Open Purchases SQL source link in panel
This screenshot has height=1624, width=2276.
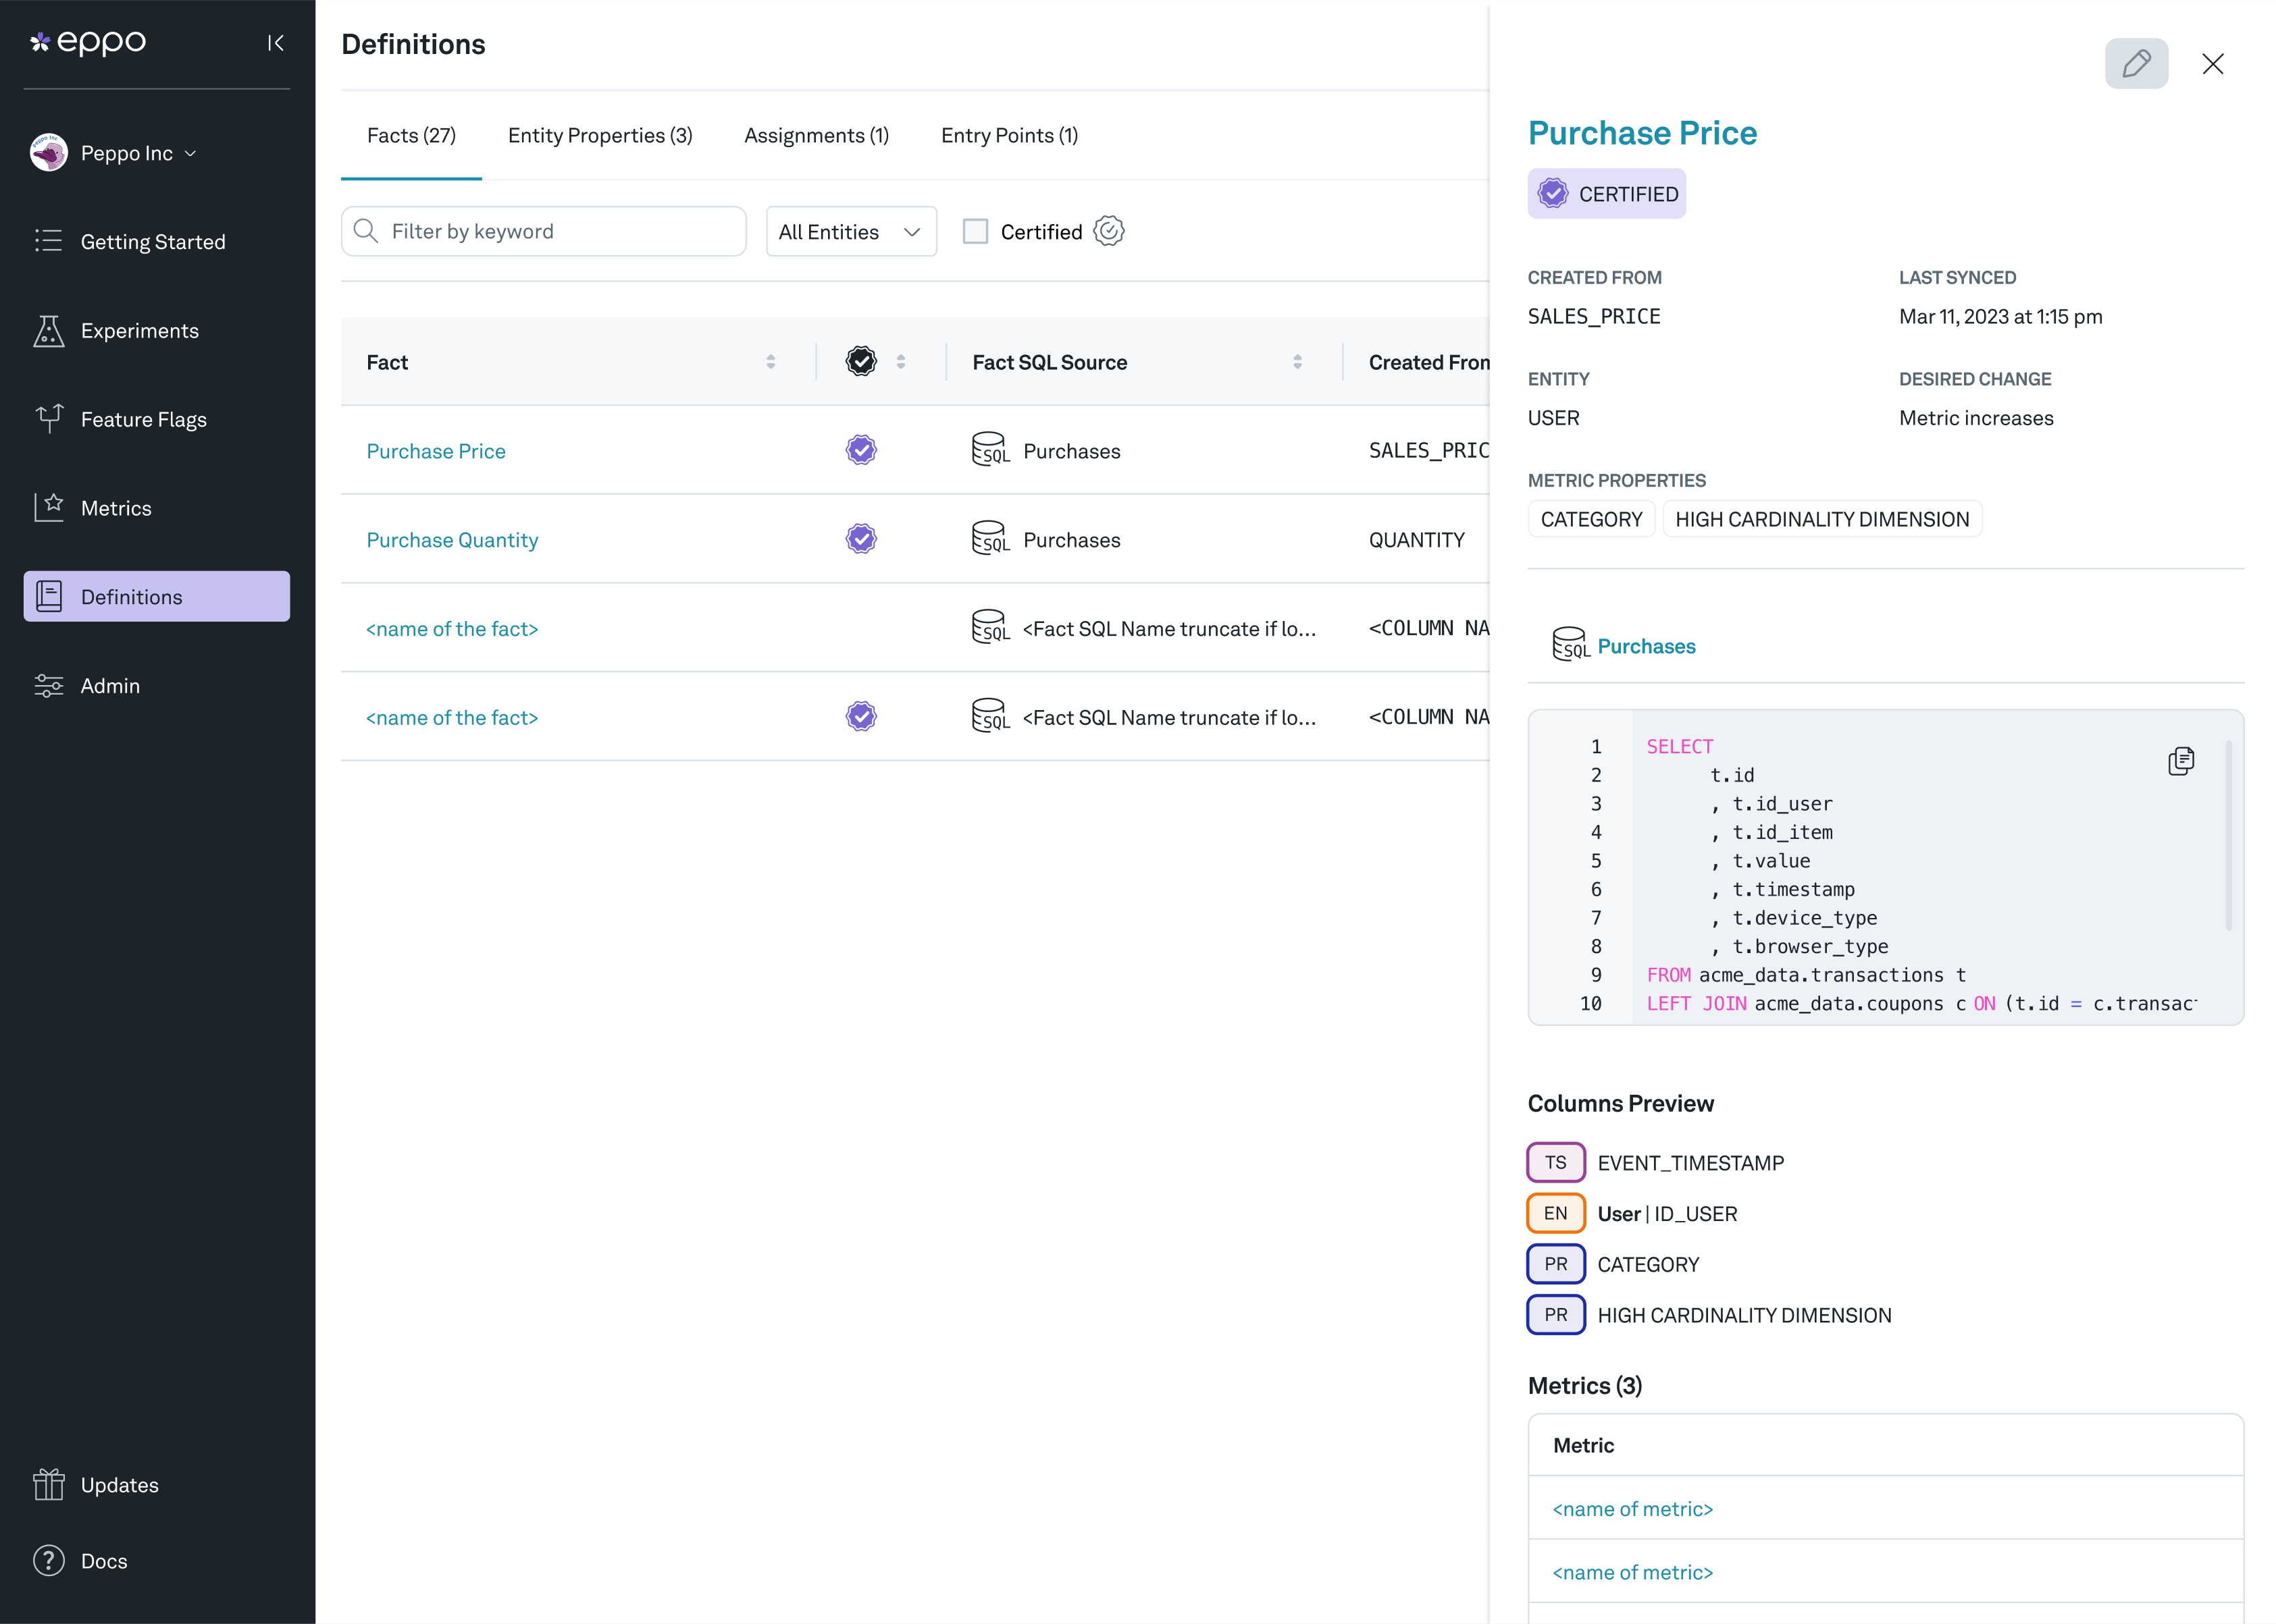click(1646, 646)
